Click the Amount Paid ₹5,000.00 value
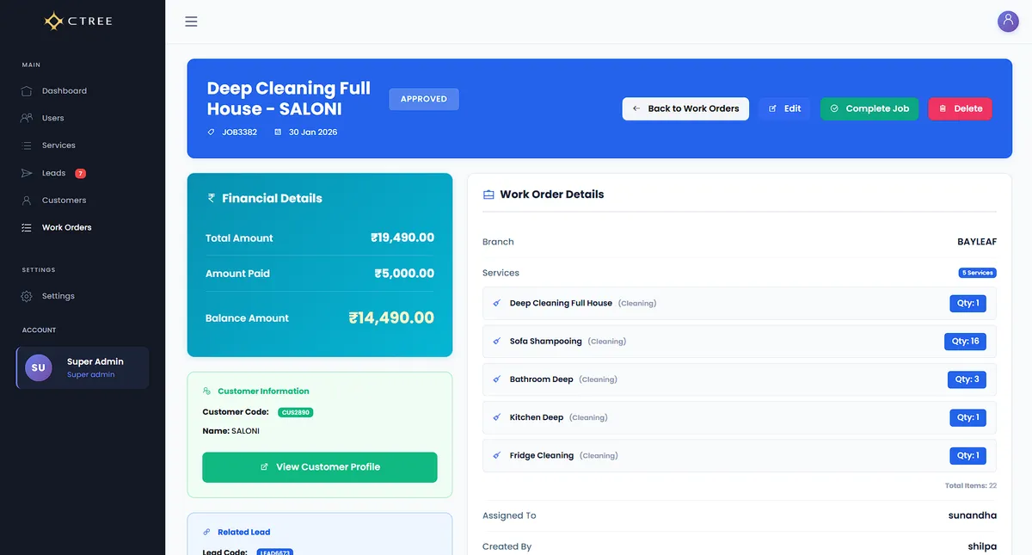1032x555 pixels. coord(404,274)
